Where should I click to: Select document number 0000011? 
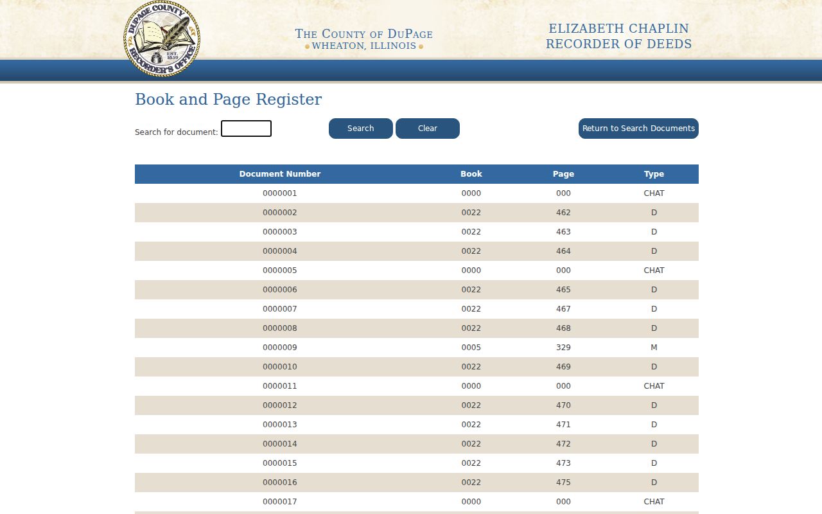(280, 386)
